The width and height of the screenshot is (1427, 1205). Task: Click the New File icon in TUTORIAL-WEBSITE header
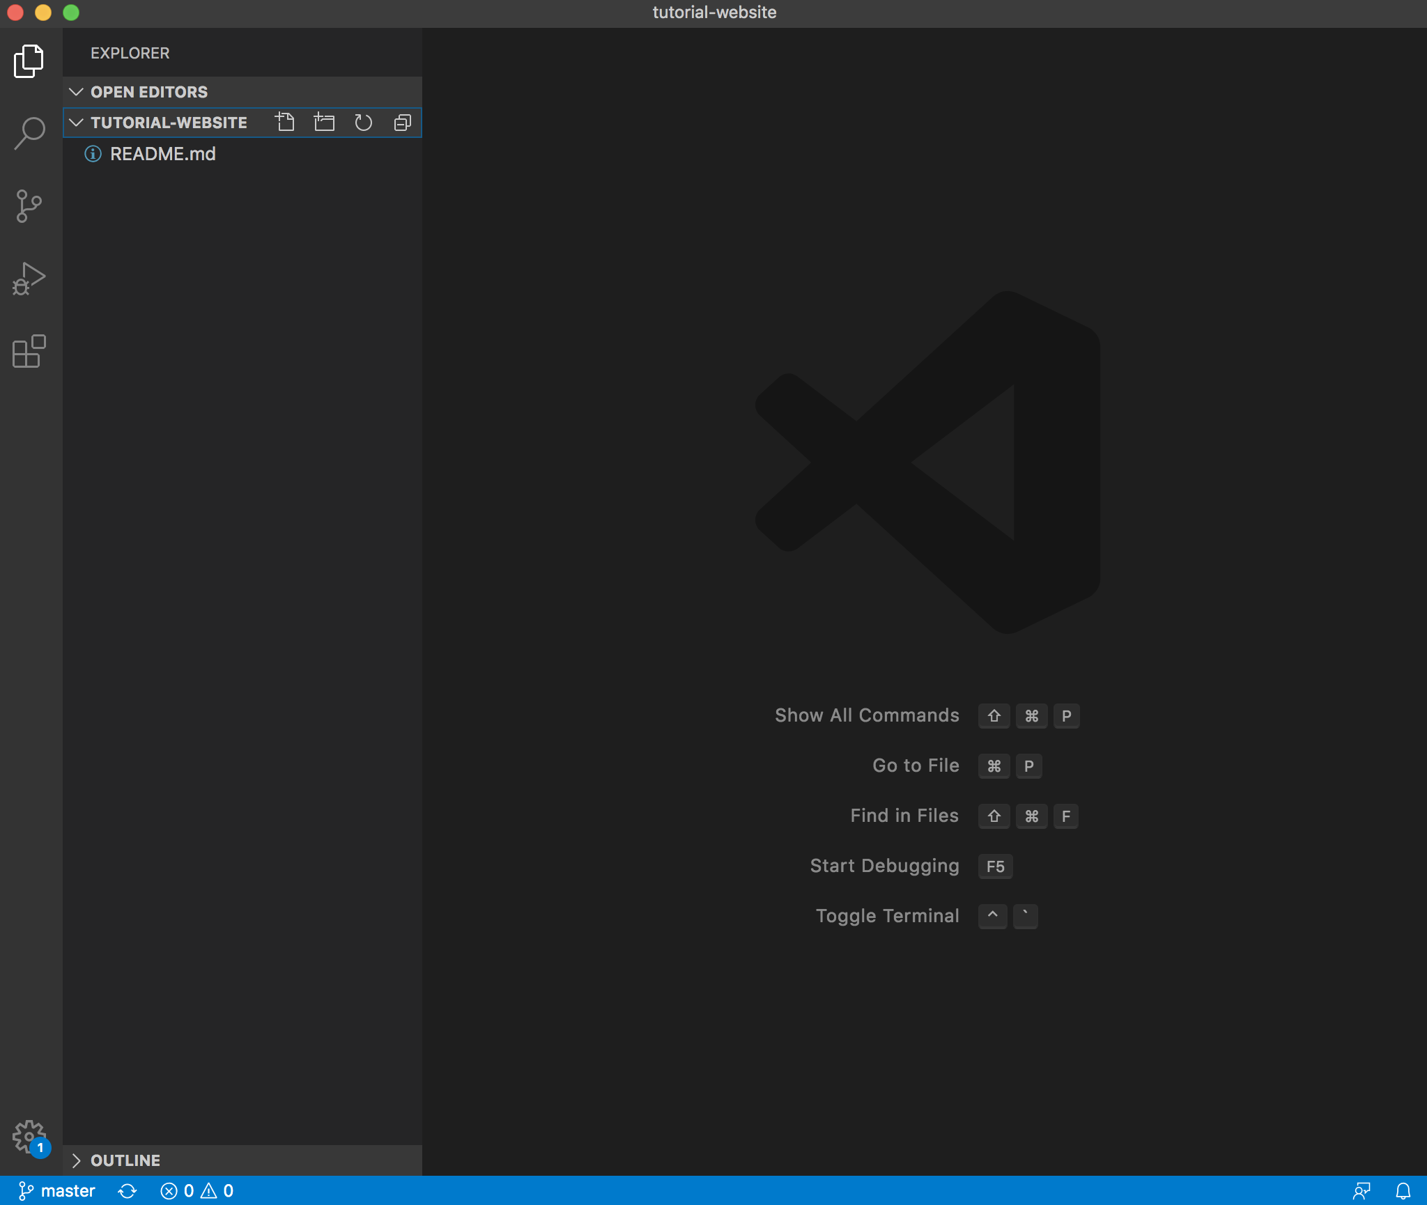coord(285,123)
